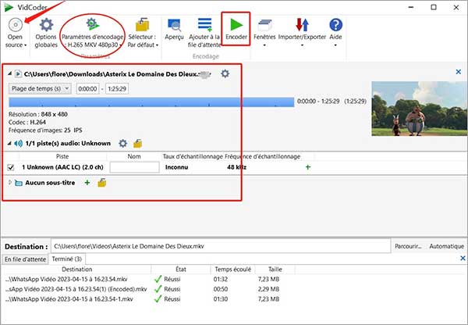Switch to the En file d'attente tab
Screen dimensions: 468x325
pyautogui.click(x=23, y=259)
